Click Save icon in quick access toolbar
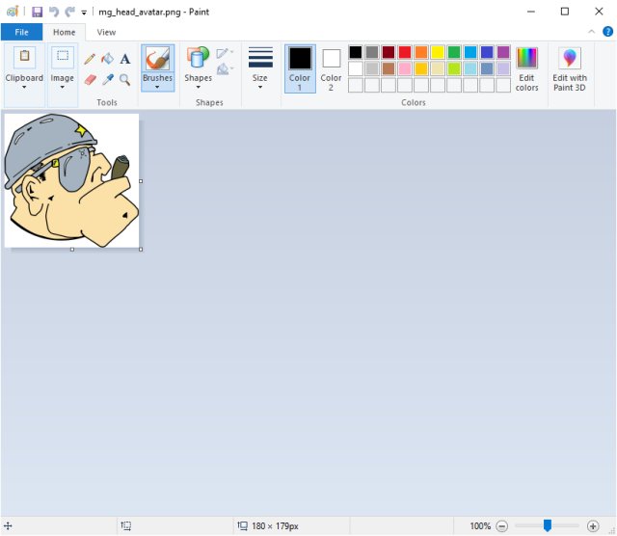617x536 pixels. pyautogui.click(x=37, y=12)
